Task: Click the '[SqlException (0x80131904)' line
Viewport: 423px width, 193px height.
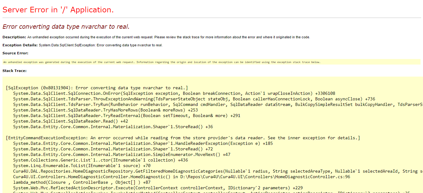Action: tap(97, 88)
